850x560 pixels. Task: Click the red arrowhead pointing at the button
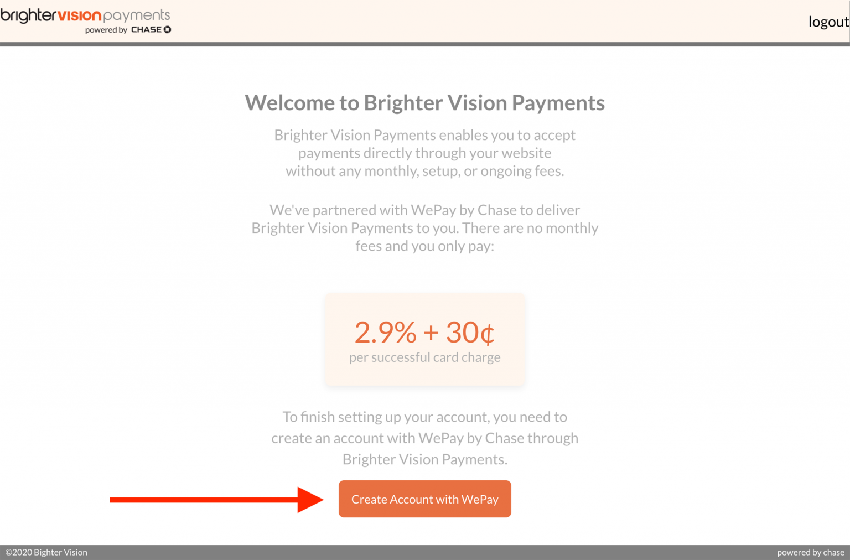click(310, 500)
